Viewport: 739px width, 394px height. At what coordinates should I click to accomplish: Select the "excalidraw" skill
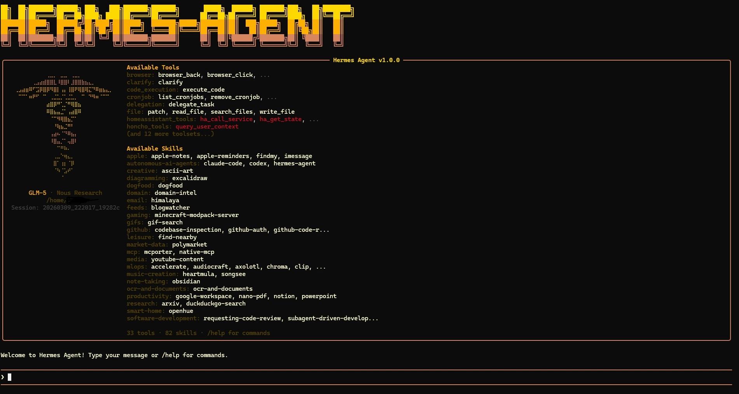(190, 178)
